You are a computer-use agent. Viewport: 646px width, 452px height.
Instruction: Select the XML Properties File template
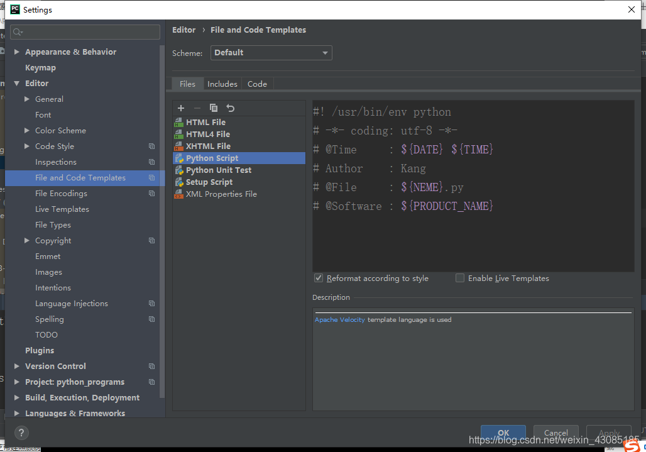239,194
